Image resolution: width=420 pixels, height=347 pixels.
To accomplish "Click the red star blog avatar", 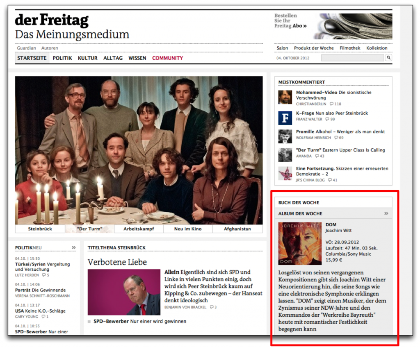I will (x=285, y=173).
